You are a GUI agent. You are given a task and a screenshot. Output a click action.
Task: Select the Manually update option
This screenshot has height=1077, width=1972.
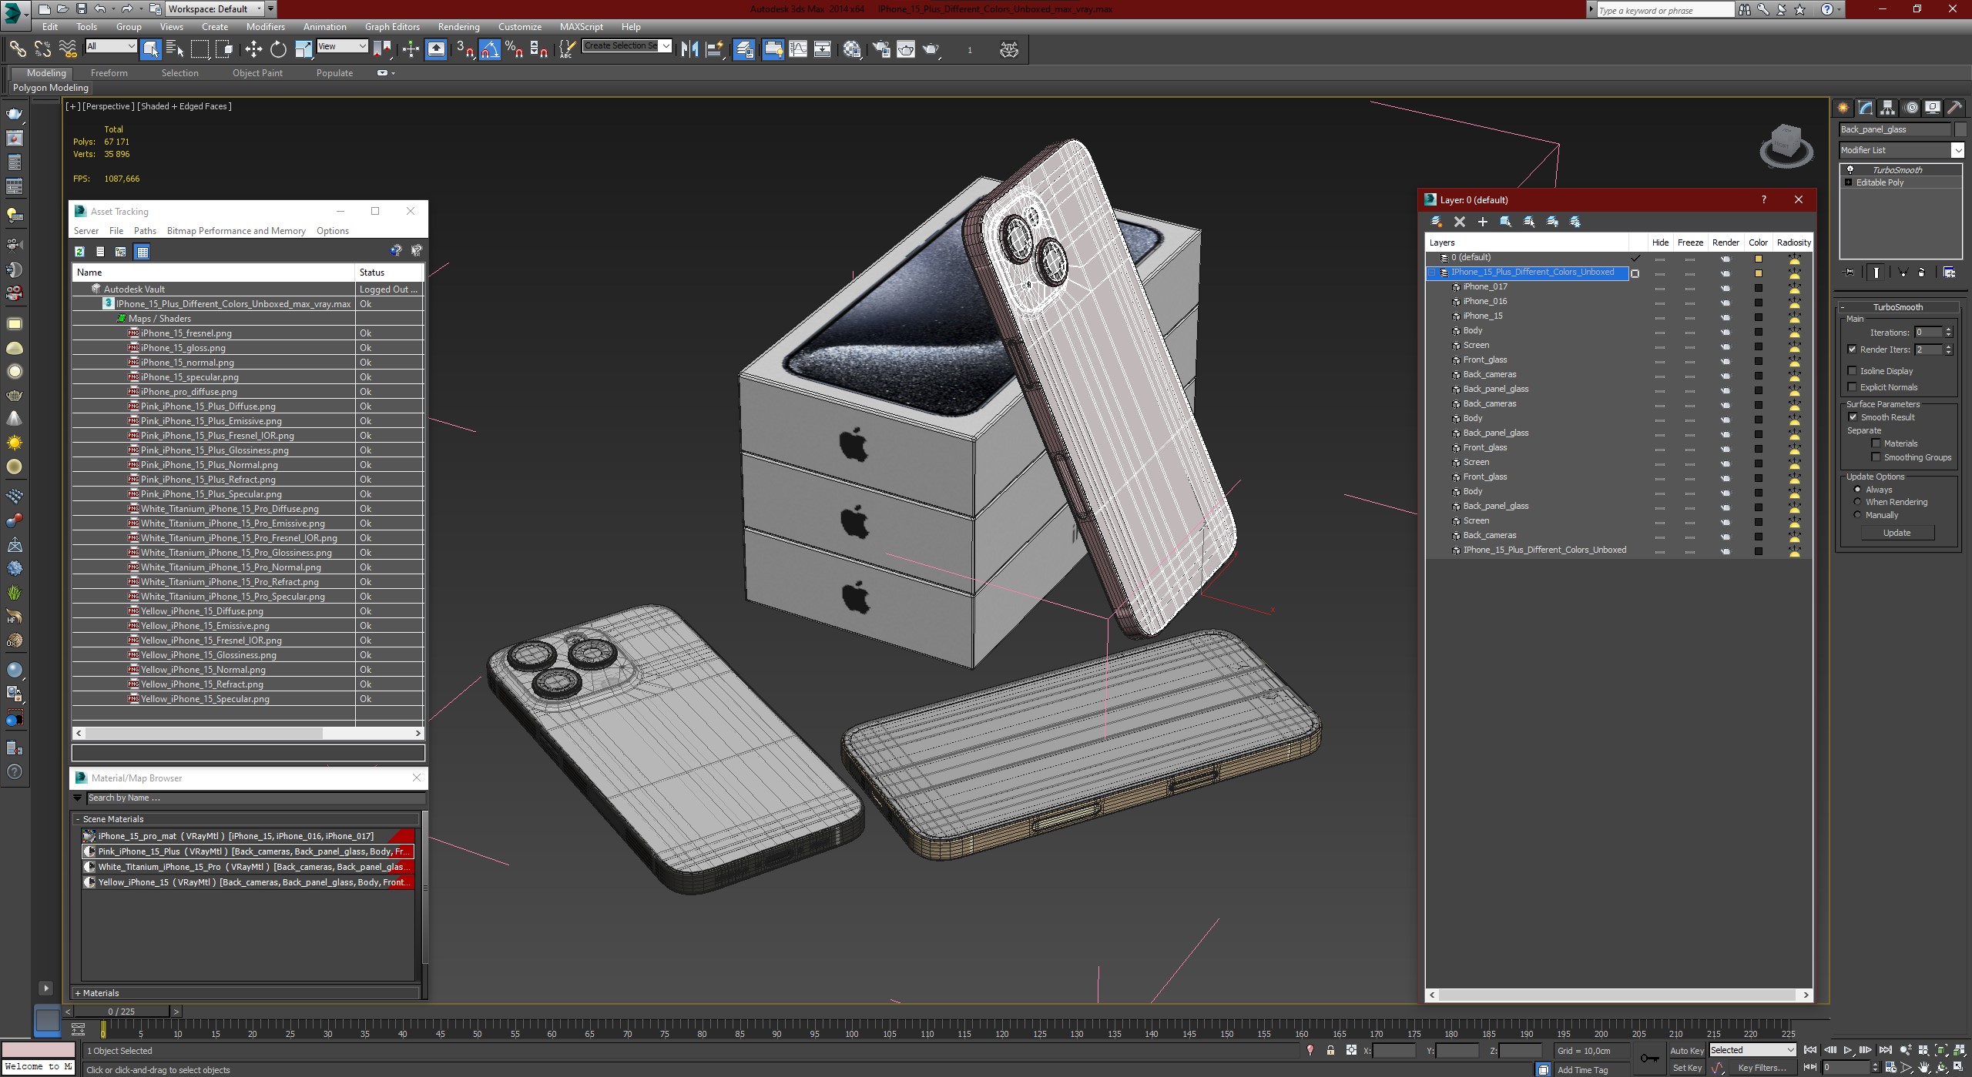click(1857, 515)
